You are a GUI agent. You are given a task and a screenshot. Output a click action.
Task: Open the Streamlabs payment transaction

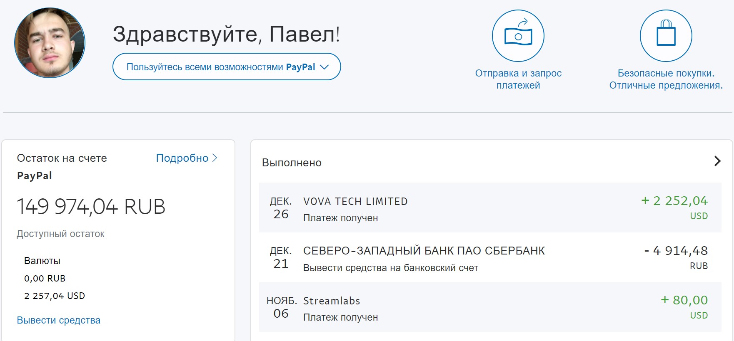(332, 301)
